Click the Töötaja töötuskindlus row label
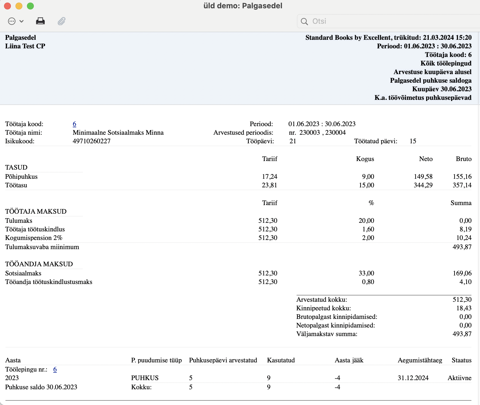Viewport: 480px width, 405px height. (x=35, y=229)
